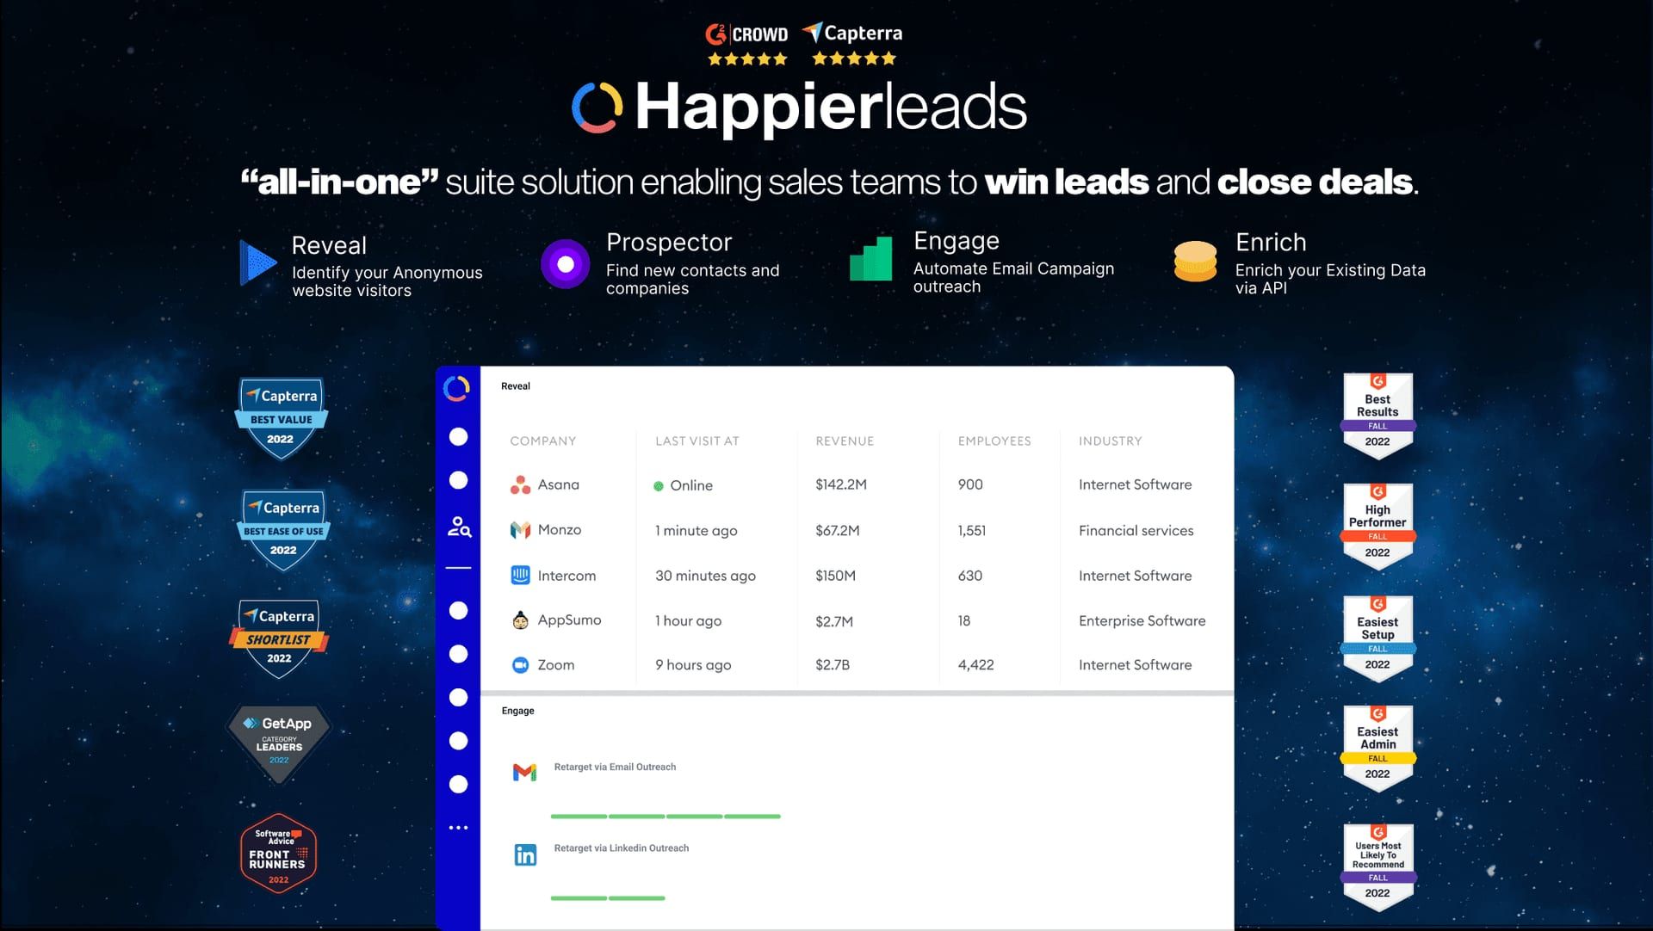Open the Capterra Shortlist 2022 badge
This screenshot has height=931, width=1653.
coord(279,638)
